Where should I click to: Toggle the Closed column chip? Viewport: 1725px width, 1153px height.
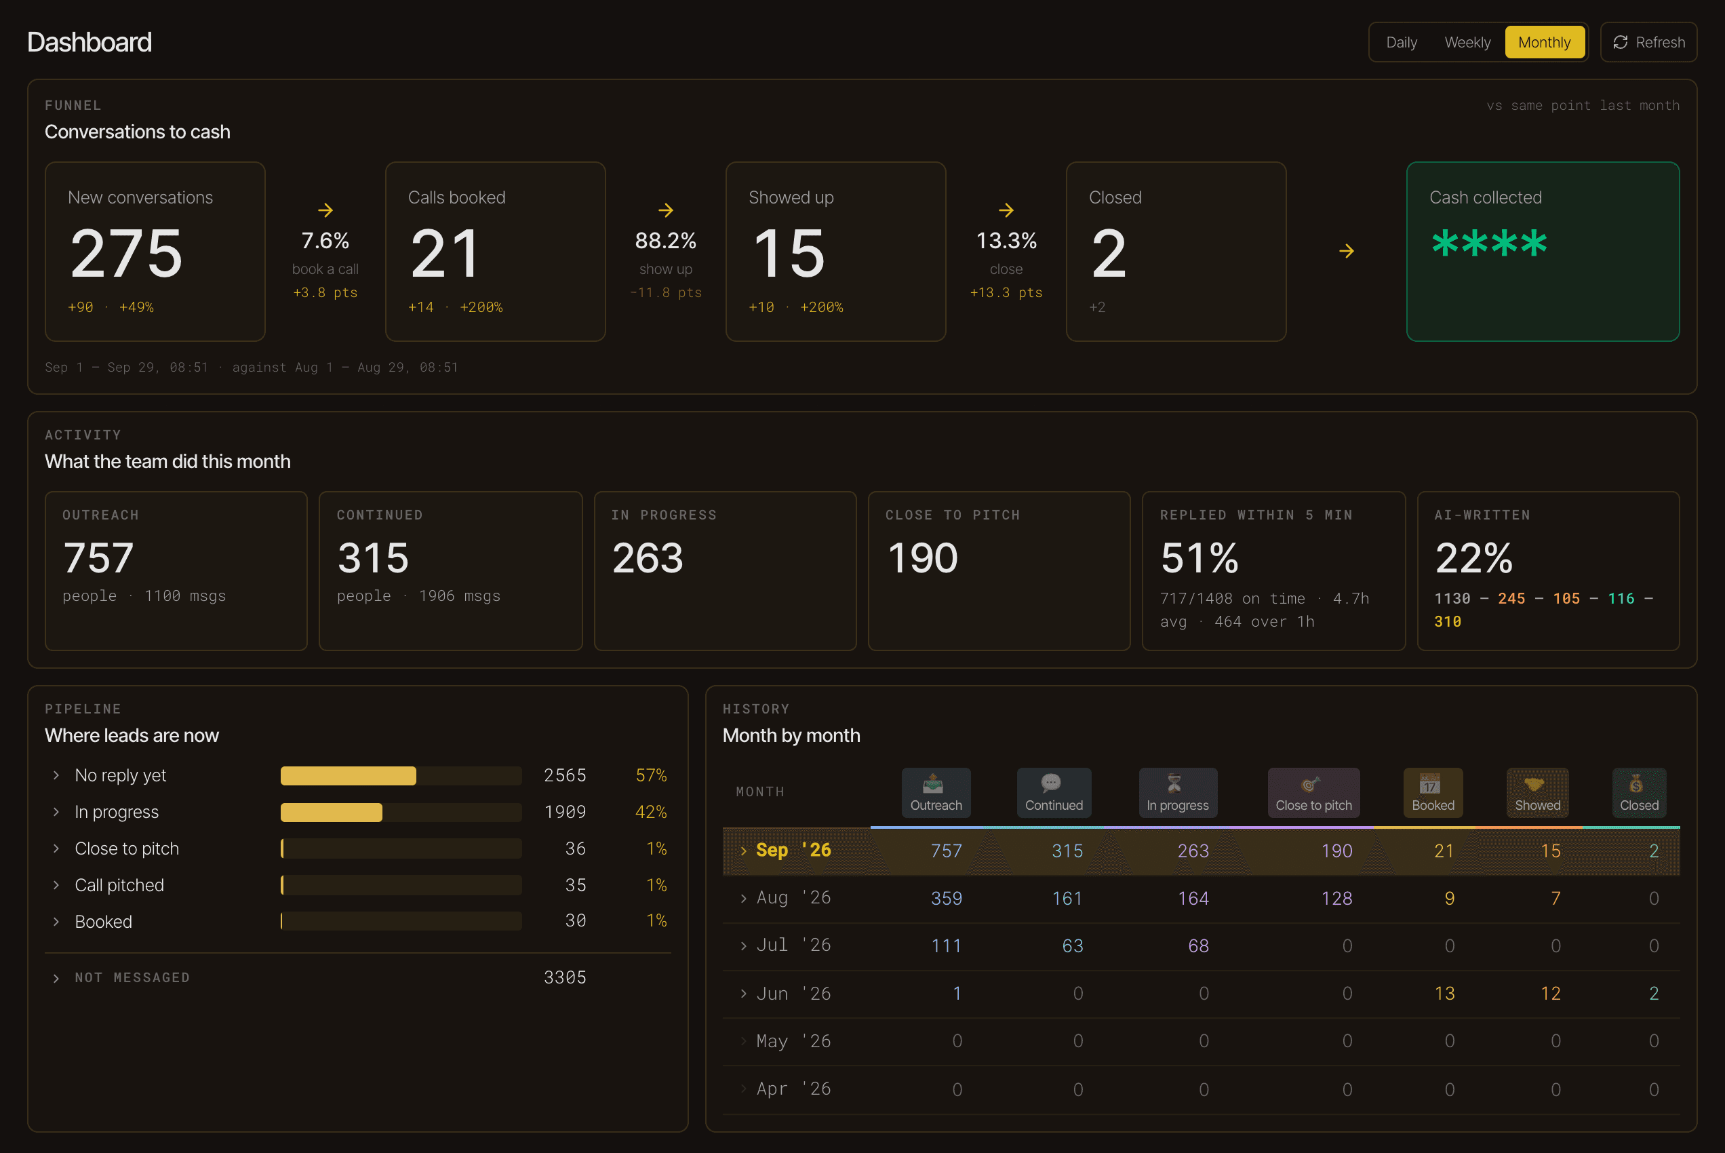pos(1638,793)
